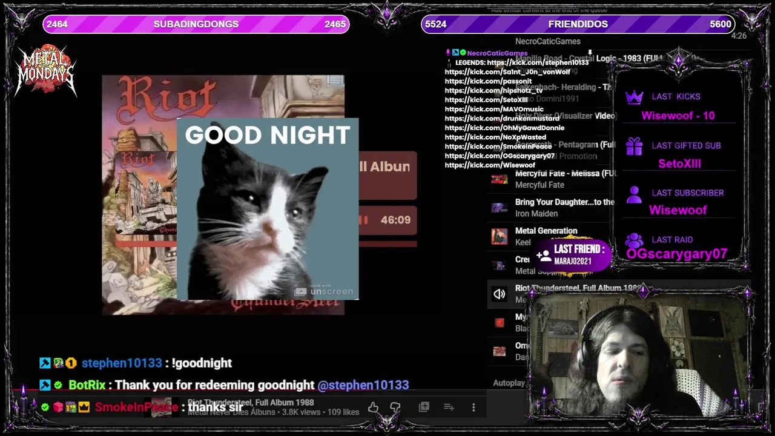The image size is (775, 436).
Task: Select the Mercyful Fate - Melissa queue entry
Action: 551,179
